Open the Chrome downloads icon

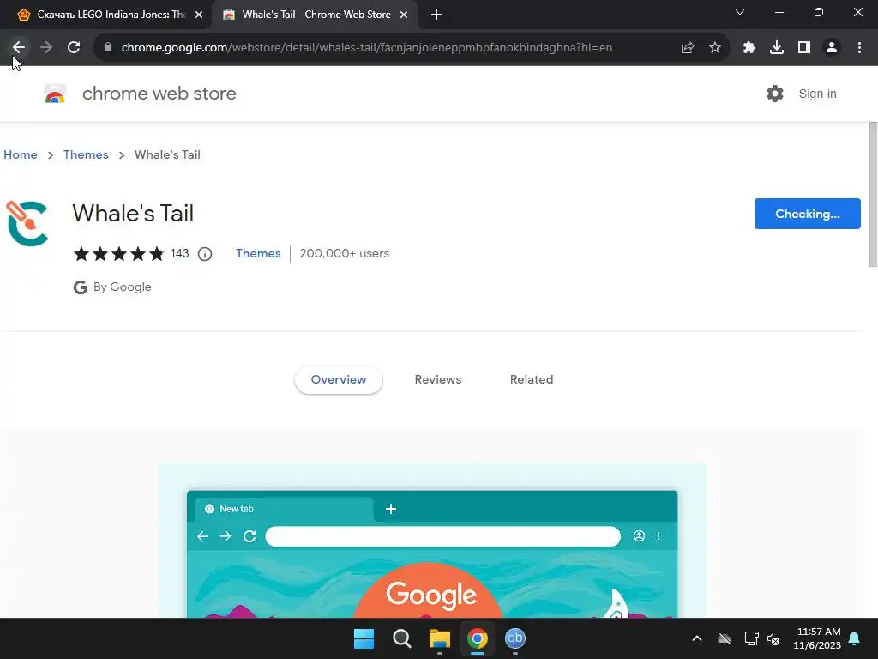(777, 48)
